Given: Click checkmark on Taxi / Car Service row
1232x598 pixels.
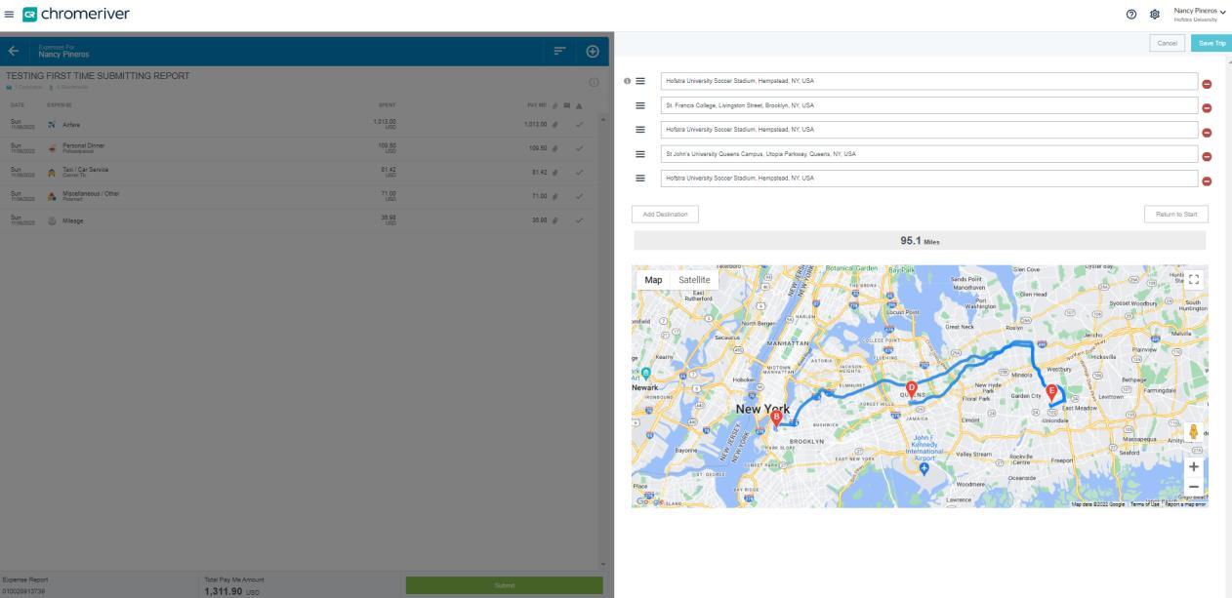Looking at the screenshot, I should 579,171.
